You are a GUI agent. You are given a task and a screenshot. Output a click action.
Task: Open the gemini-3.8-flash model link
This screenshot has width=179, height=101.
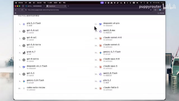click(35, 80)
